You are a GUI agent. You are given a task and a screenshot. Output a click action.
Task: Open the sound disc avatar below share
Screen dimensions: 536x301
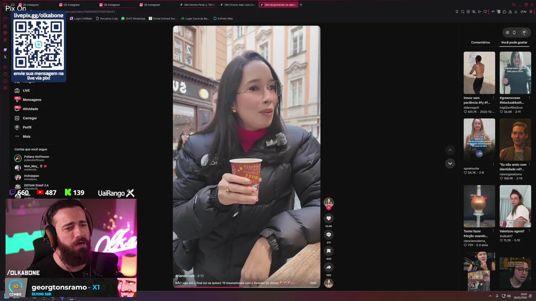point(329,283)
